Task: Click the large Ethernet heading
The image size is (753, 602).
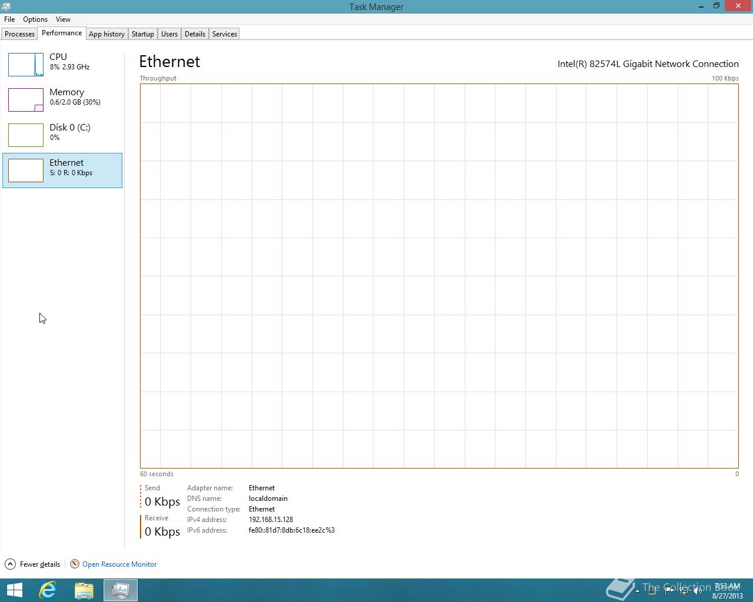Action: [169, 62]
